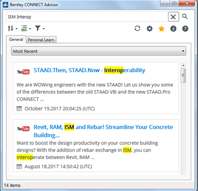Click the results scrollbar up arrow
This screenshot has width=198, height=191.
click(183, 65)
